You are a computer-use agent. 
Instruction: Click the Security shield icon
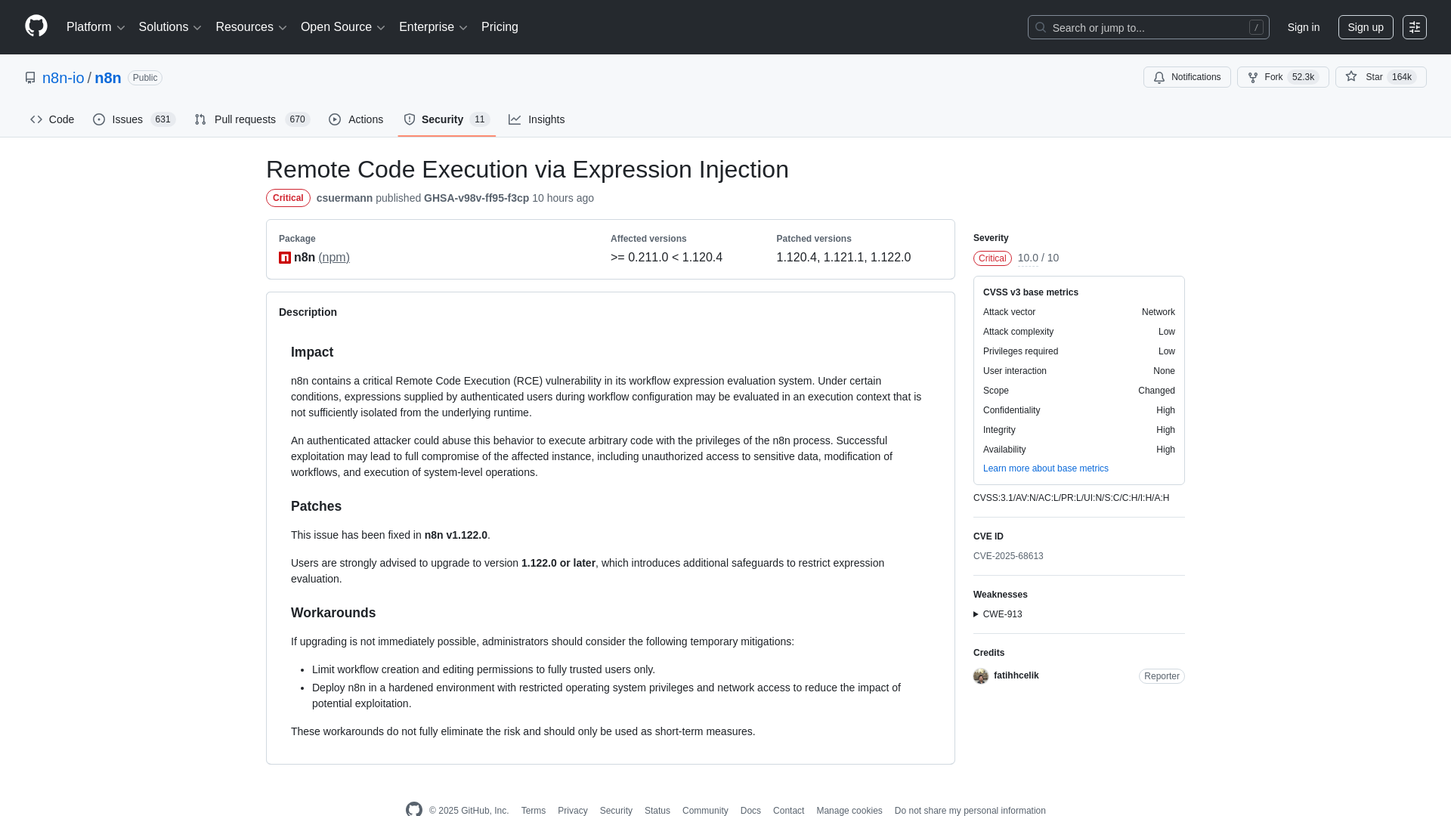410,119
